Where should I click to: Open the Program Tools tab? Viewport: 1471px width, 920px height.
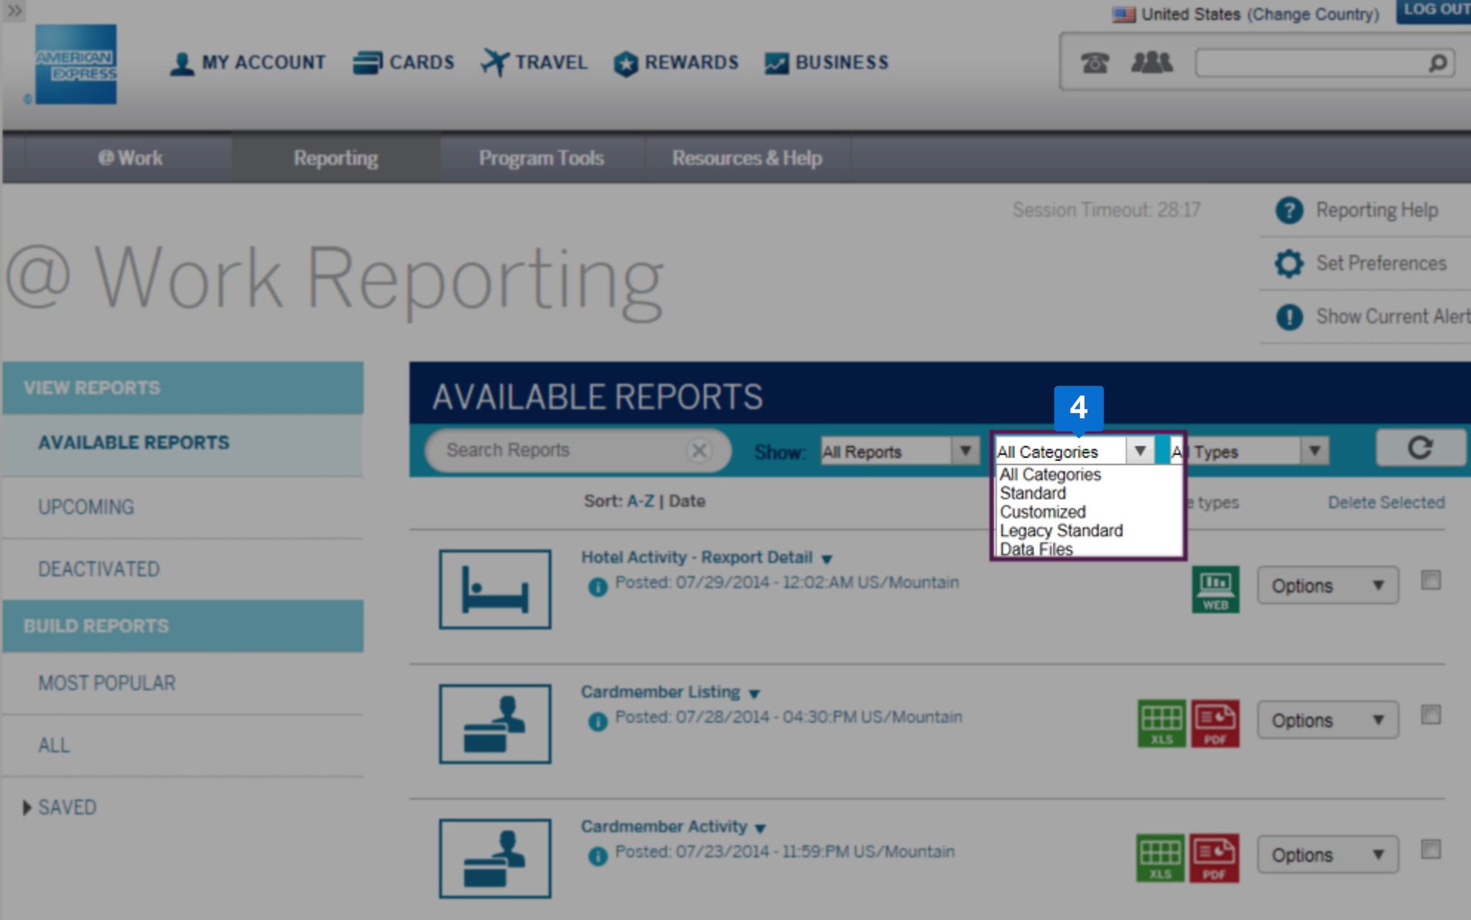click(541, 158)
